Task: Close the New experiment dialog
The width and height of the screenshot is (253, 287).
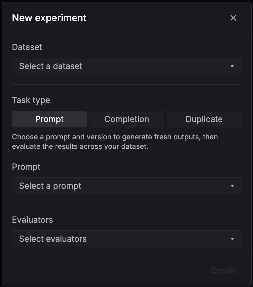Action: point(233,18)
